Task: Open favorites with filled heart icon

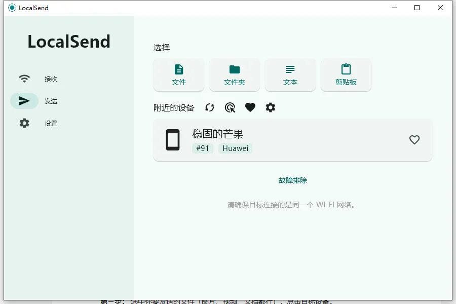Action: [x=250, y=107]
